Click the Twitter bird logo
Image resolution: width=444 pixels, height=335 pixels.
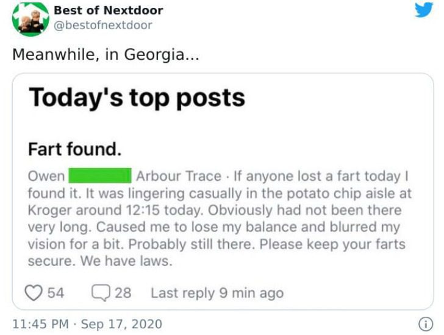(x=424, y=10)
